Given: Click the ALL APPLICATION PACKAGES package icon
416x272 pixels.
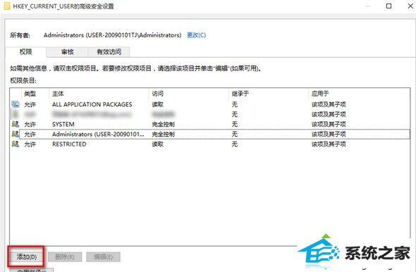Looking at the screenshot, I should point(16,104).
